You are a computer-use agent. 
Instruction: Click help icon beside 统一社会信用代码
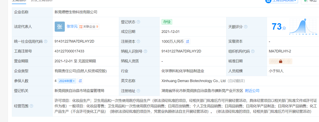(45, 41)
